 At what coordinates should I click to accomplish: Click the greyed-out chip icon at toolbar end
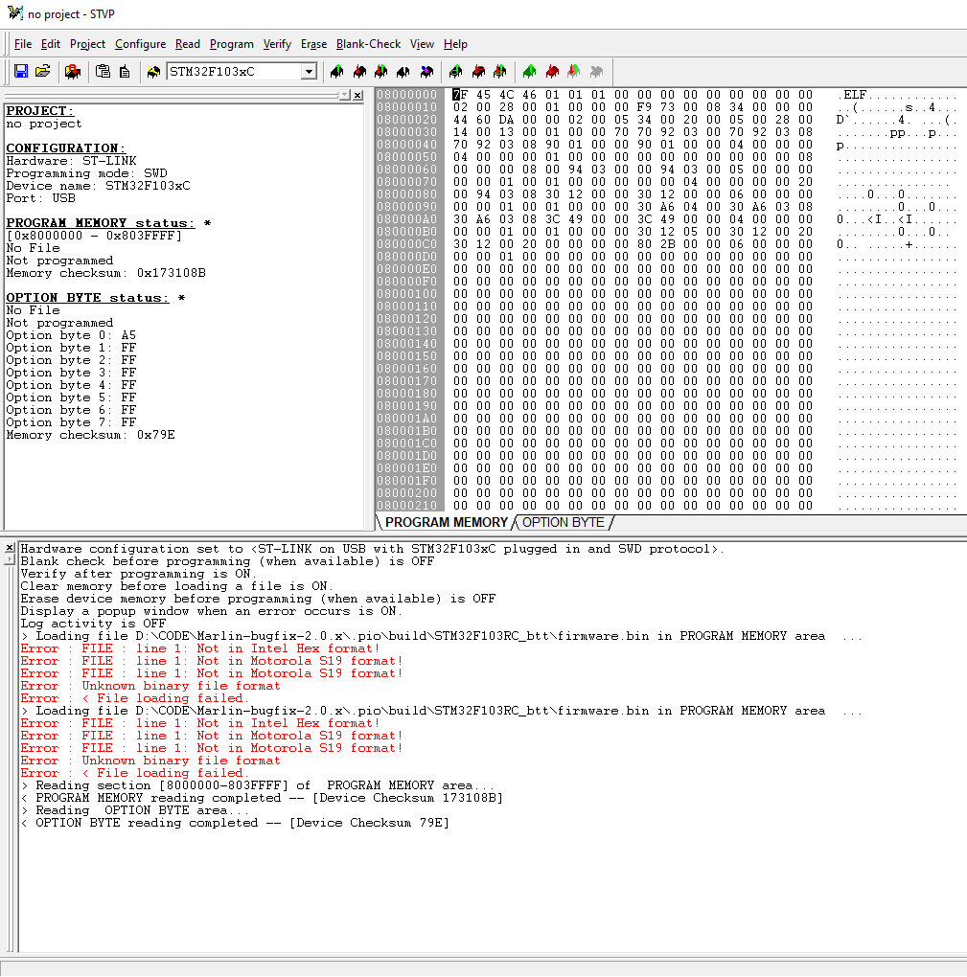[x=597, y=72]
